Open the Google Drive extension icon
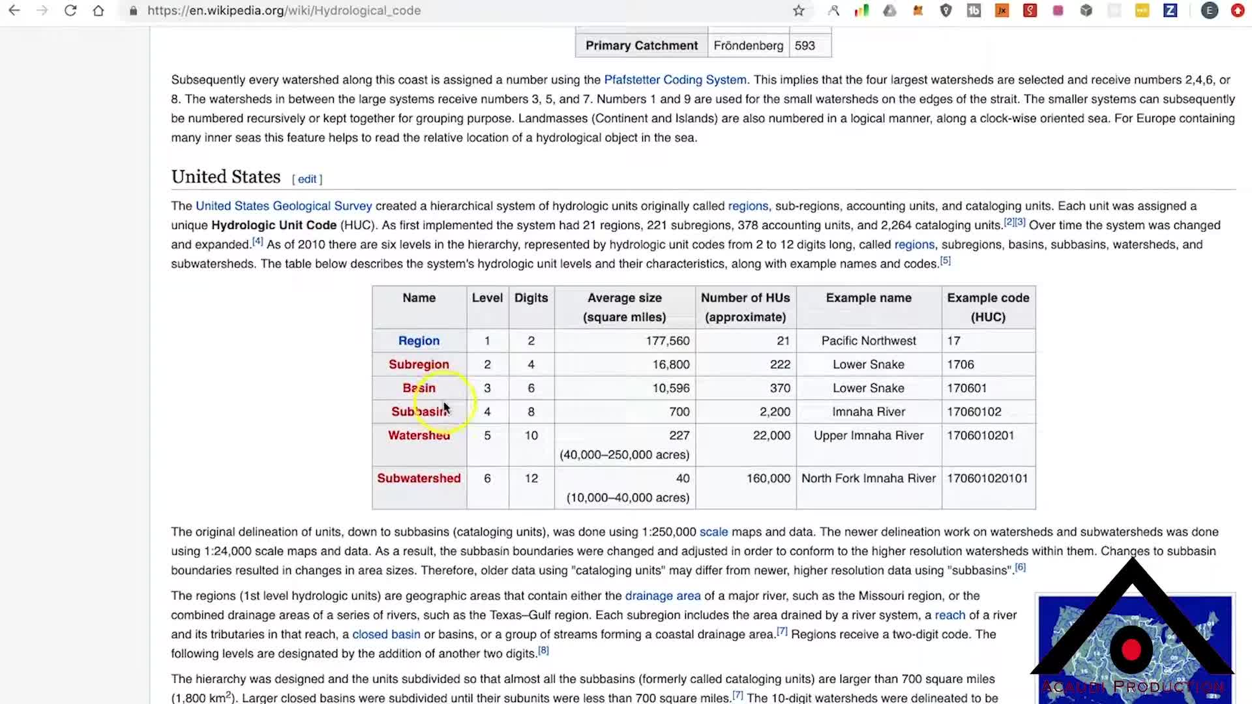1252x704 pixels. [x=889, y=10]
